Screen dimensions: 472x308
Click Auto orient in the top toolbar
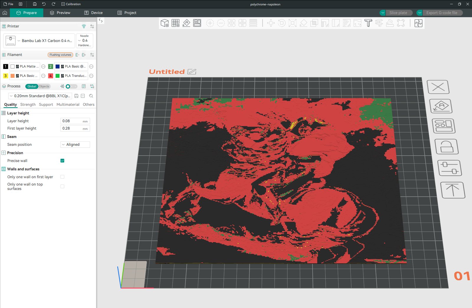click(x=186, y=23)
